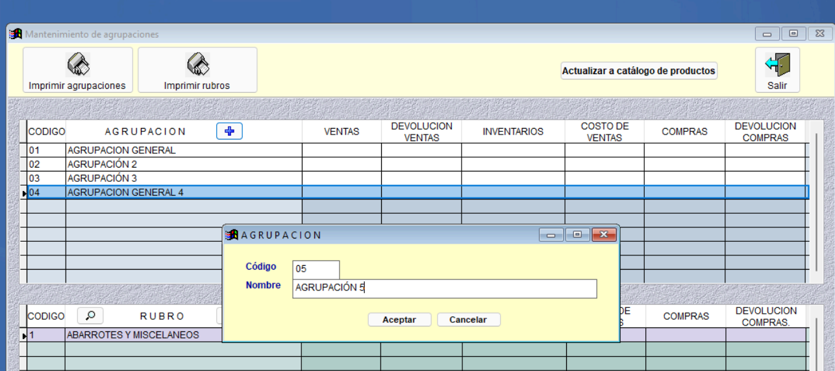
Task: Click the Salir exit door icon
Action: 777,70
